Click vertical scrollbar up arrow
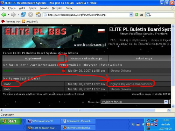Viewport: 175px width, 131px height. click(173, 26)
